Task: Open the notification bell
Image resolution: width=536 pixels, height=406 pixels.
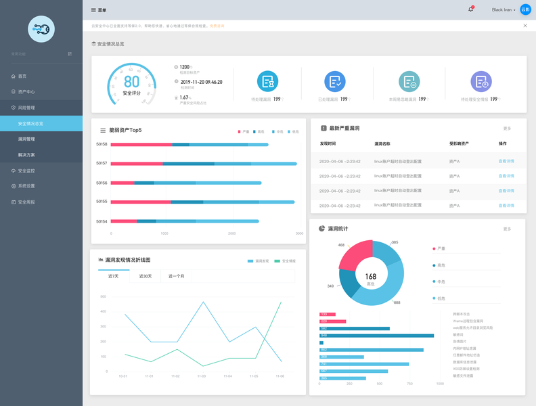Action: click(x=471, y=9)
